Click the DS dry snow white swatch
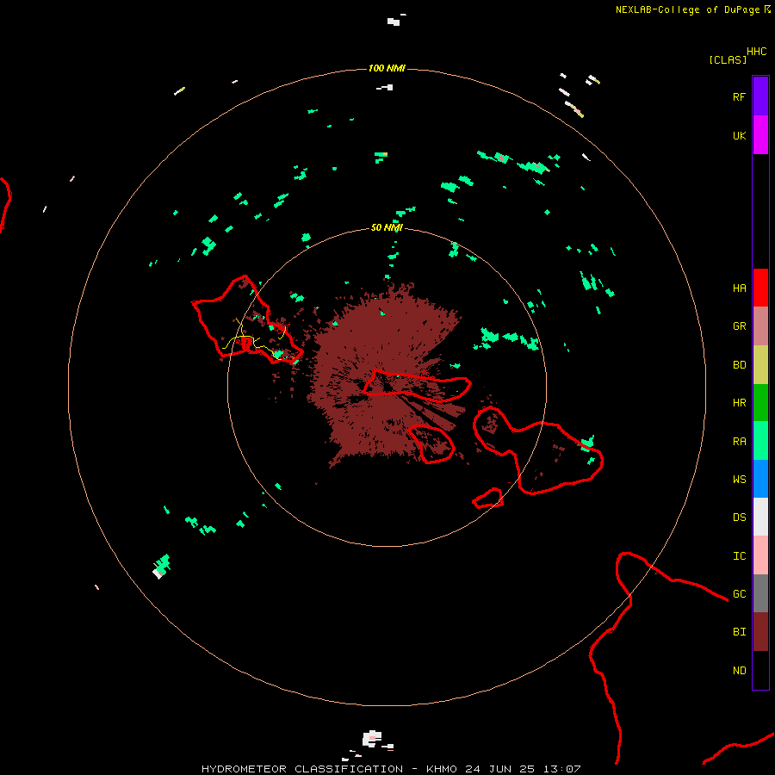Image resolution: width=775 pixels, height=775 pixels. (760, 517)
